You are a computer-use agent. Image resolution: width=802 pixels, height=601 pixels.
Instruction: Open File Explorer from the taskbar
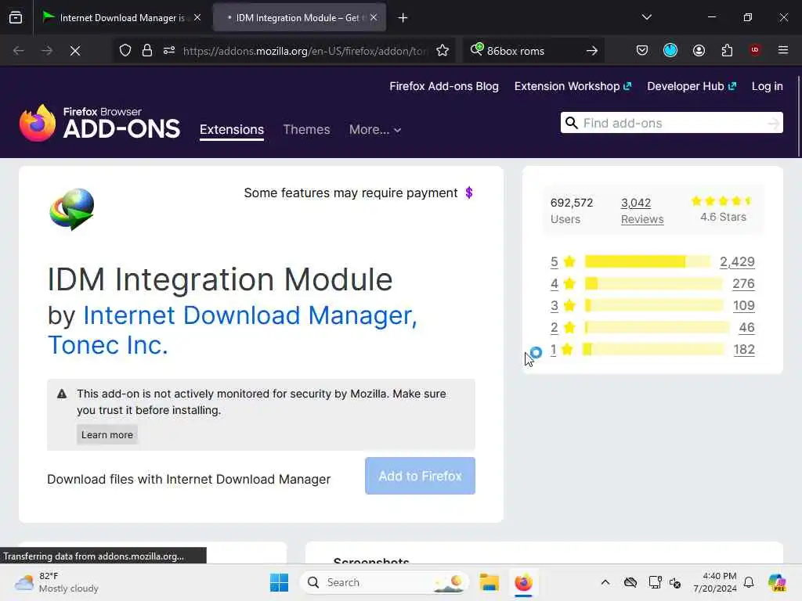click(489, 582)
